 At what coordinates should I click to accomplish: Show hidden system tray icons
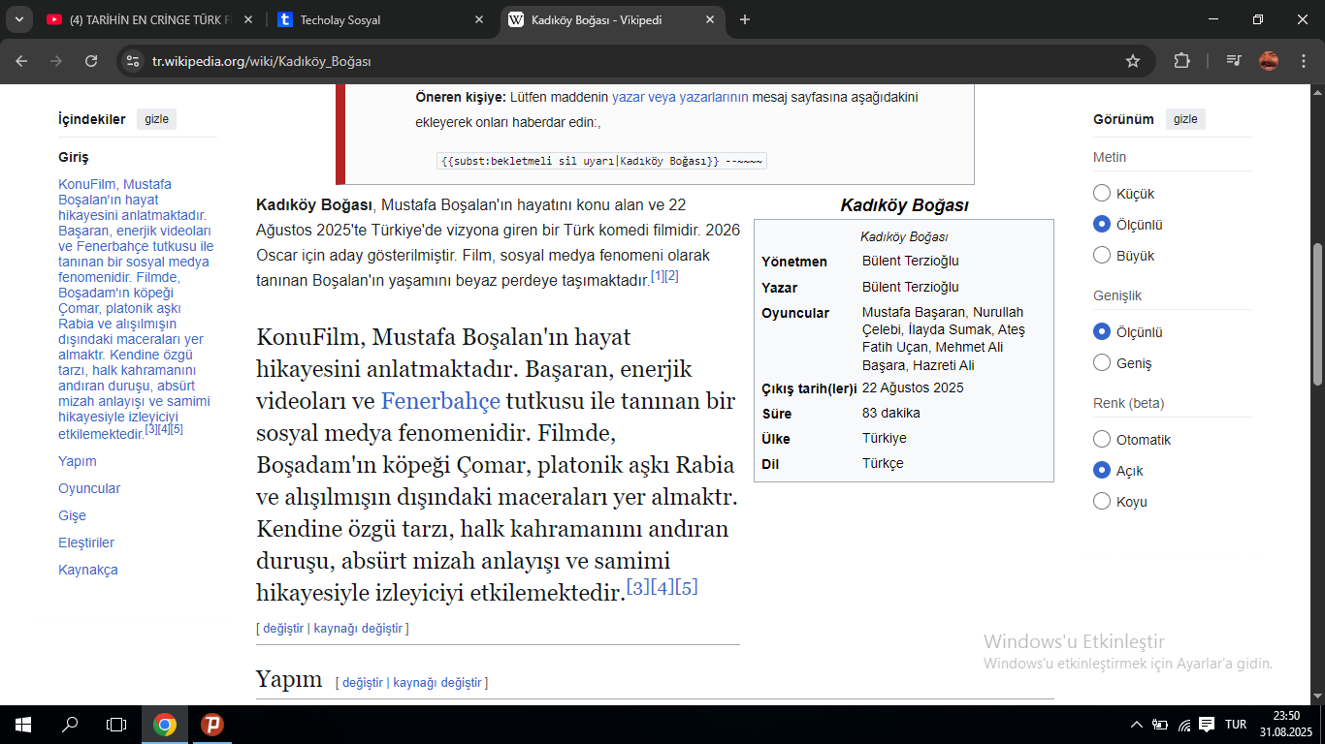(1137, 725)
